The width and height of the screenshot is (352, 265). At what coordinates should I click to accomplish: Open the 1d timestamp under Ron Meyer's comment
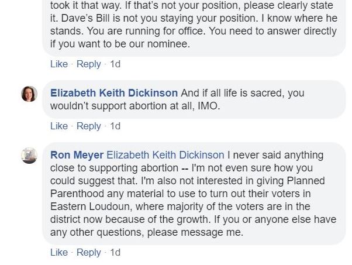(115, 252)
